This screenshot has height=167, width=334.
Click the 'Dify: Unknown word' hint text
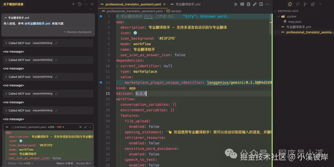click(x=205, y=16)
